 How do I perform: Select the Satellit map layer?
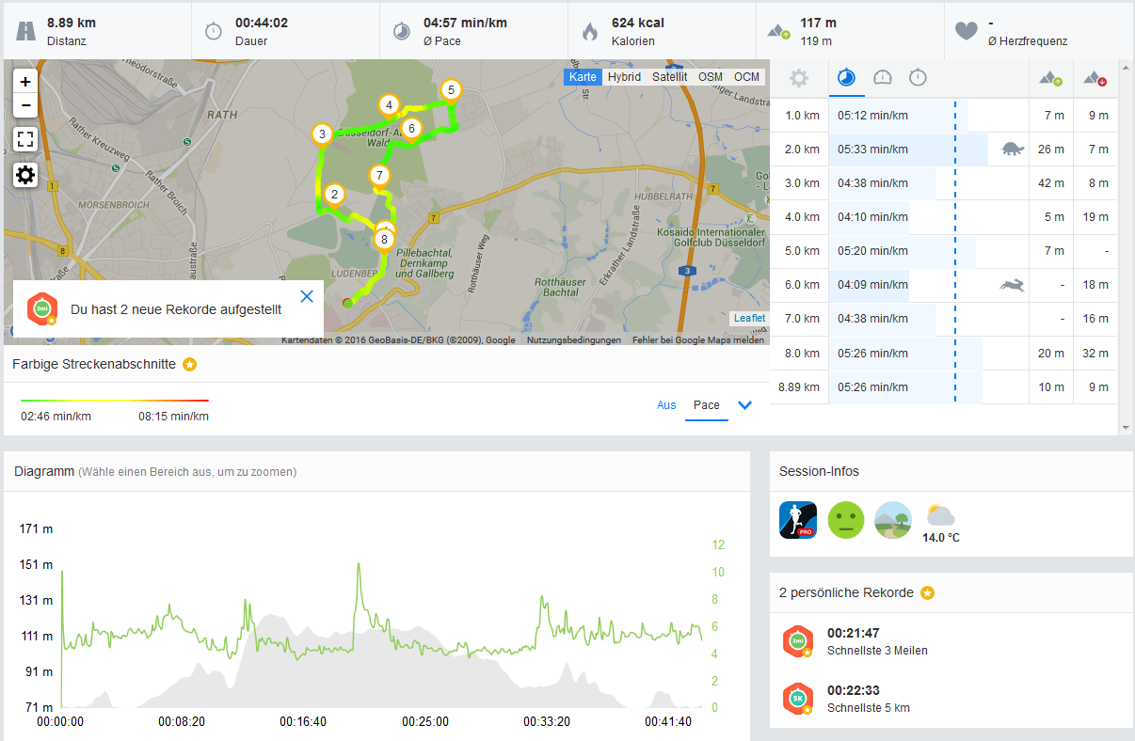[x=669, y=77]
